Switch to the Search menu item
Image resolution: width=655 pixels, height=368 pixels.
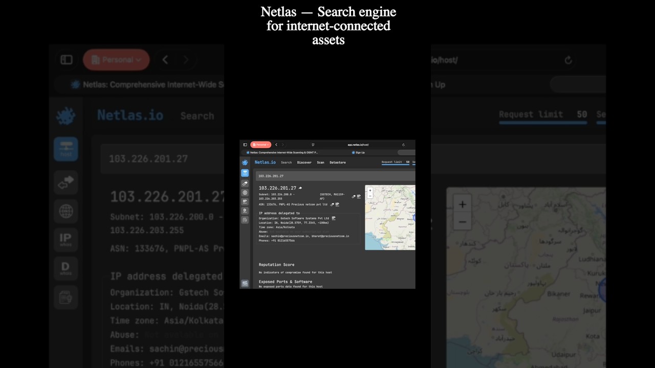tap(287, 163)
